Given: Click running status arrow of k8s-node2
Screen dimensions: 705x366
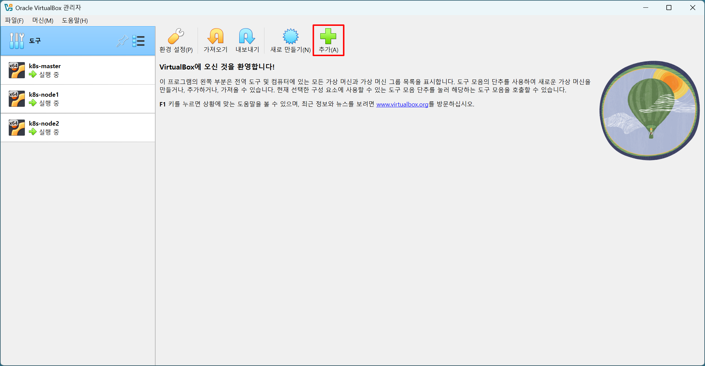Looking at the screenshot, I should point(33,132).
